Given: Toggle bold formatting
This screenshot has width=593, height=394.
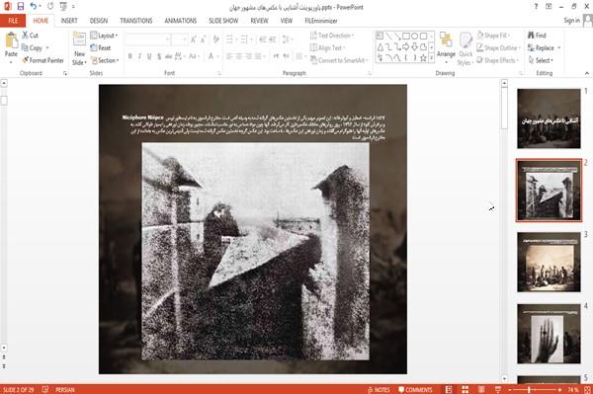Looking at the screenshot, I should click(x=130, y=56).
